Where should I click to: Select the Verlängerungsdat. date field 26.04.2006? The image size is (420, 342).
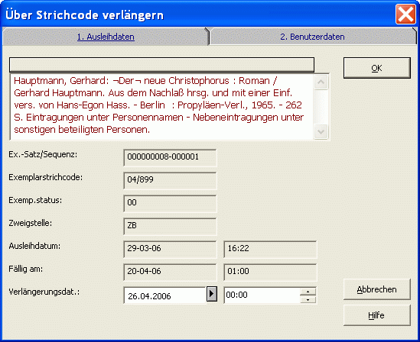tap(164, 295)
